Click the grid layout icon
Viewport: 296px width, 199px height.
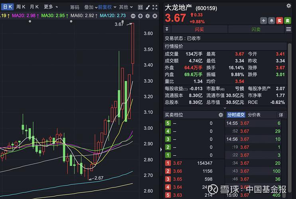pos(140,7)
